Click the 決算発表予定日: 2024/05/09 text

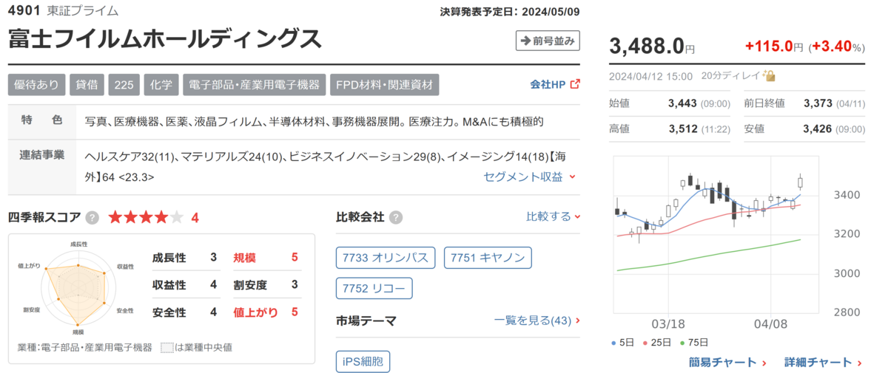509,11
